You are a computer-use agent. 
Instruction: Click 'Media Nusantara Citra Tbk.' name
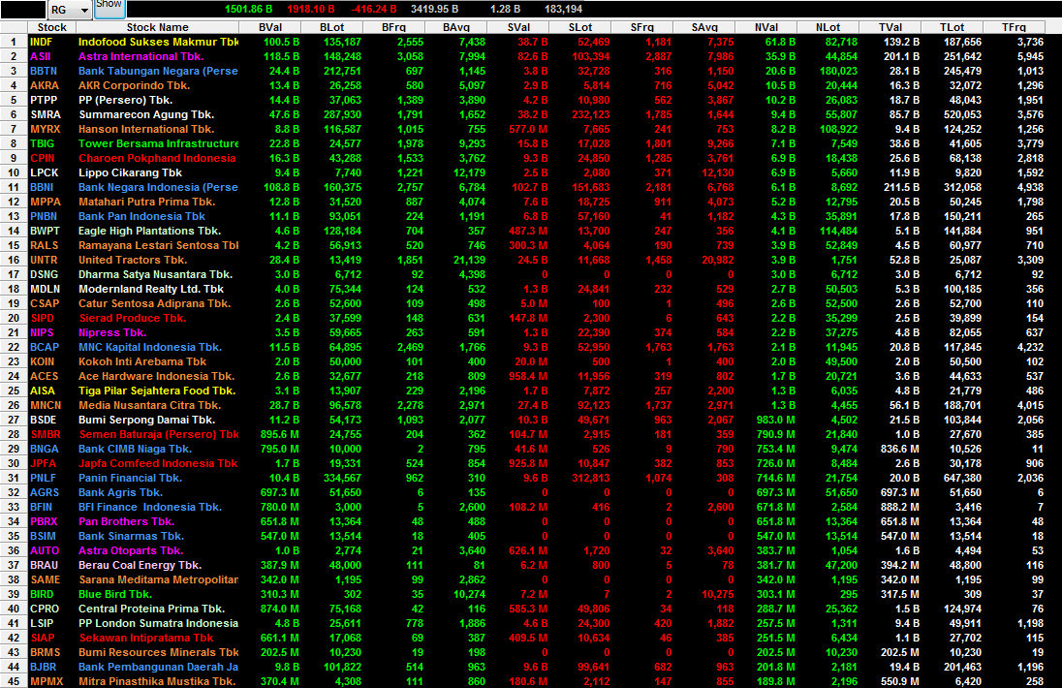(x=149, y=406)
